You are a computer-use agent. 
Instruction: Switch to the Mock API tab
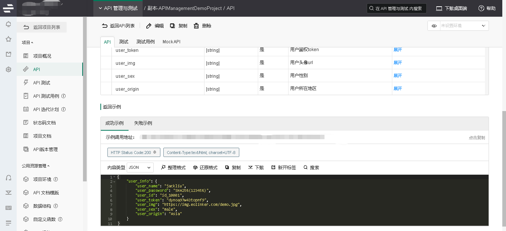[x=171, y=42]
